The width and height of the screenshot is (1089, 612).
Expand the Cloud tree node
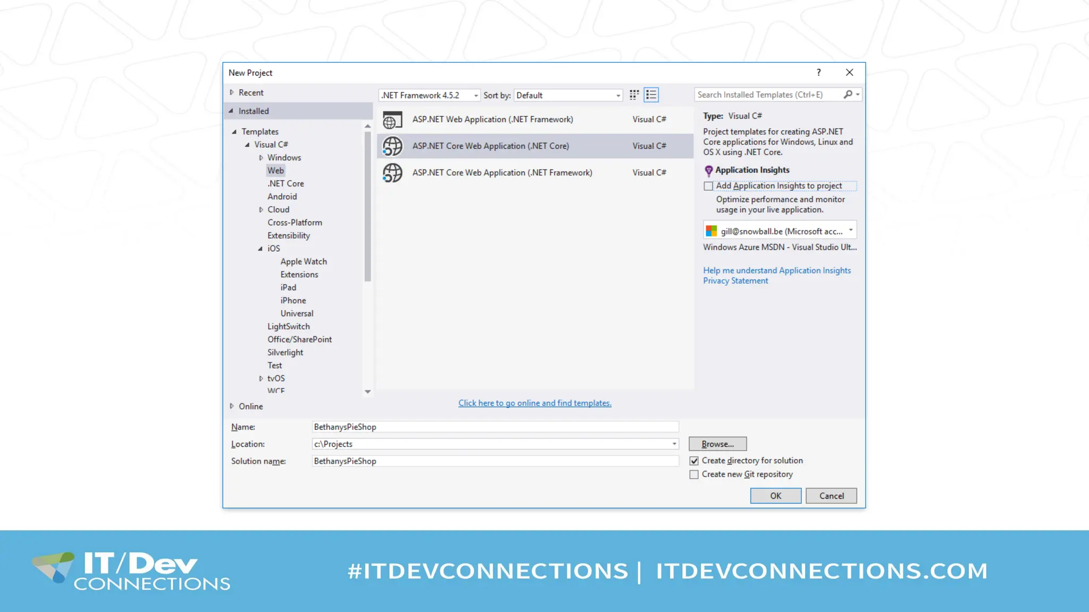(x=261, y=210)
